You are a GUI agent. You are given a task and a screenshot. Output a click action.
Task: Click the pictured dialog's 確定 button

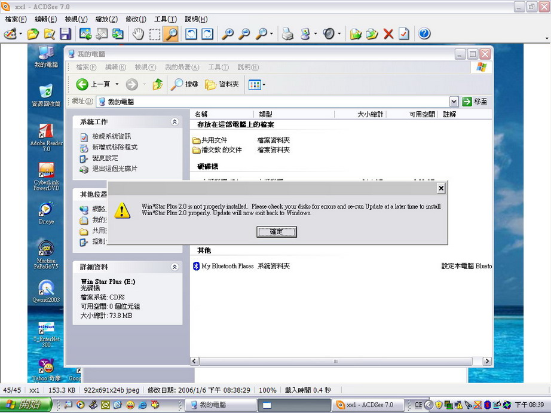pyautogui.click(x=277, y=232)
